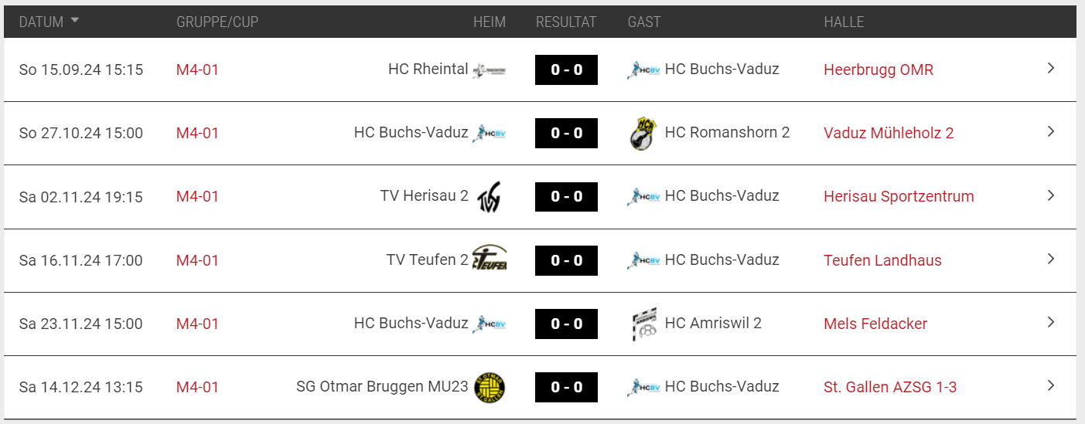
Task: Click the HC Rheintal team logo
Action: 489,70
